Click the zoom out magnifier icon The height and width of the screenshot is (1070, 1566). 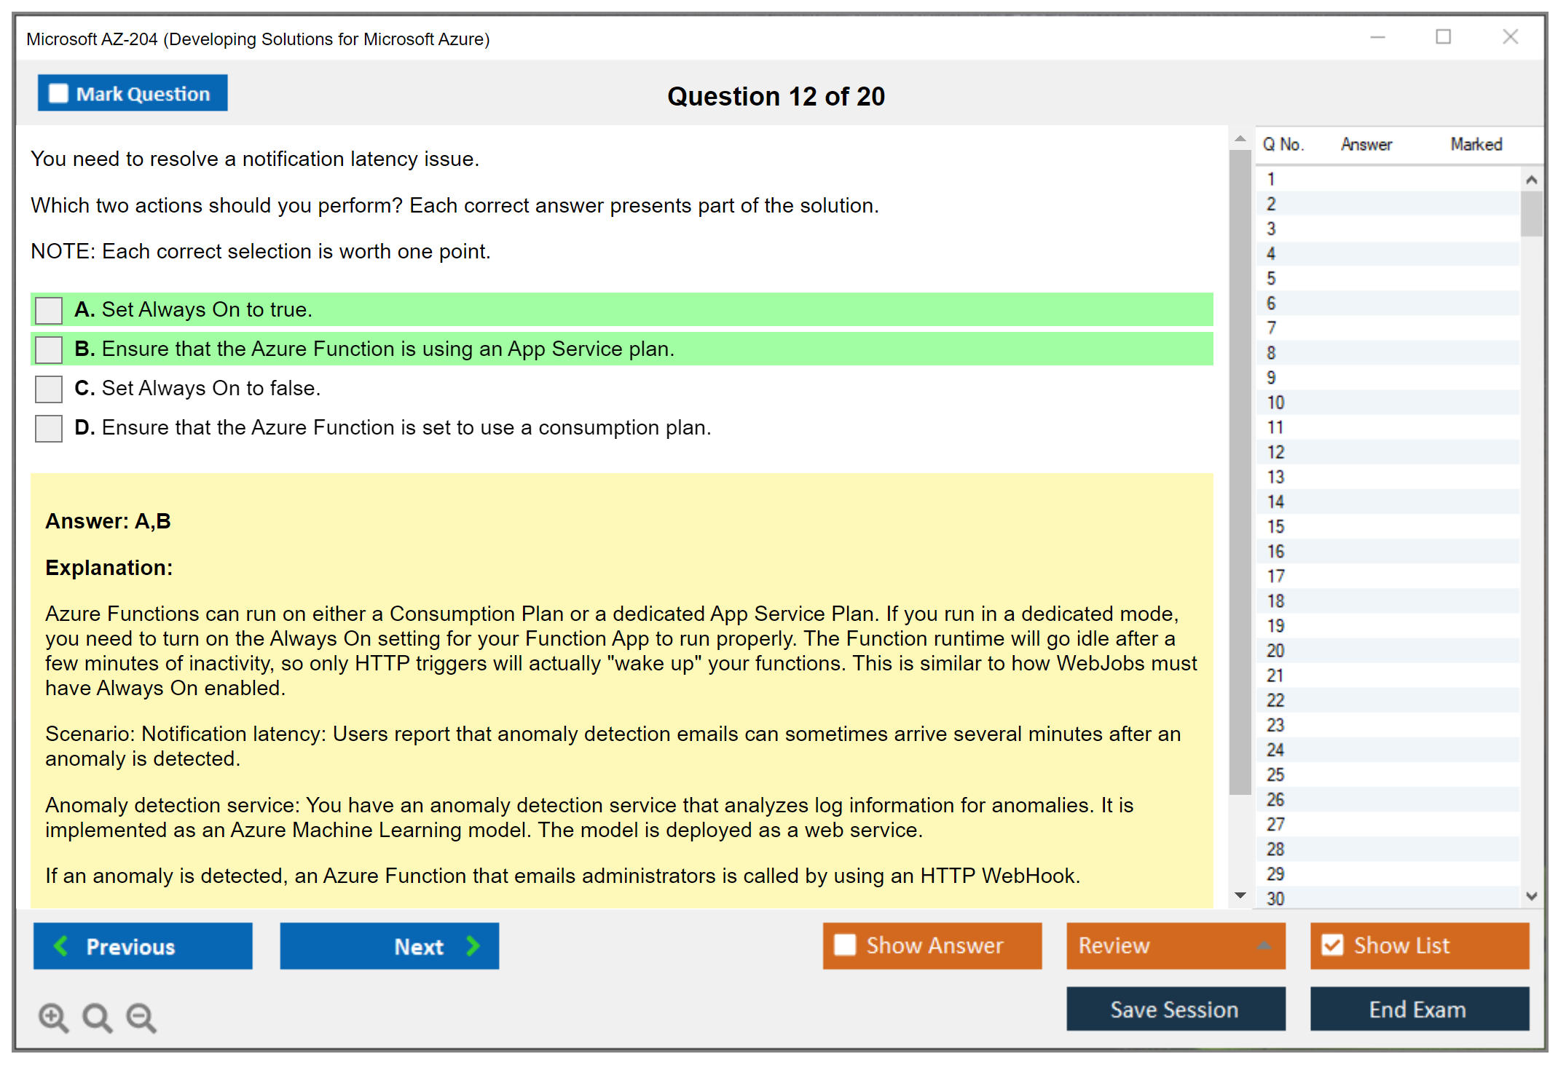point(141,1017)
